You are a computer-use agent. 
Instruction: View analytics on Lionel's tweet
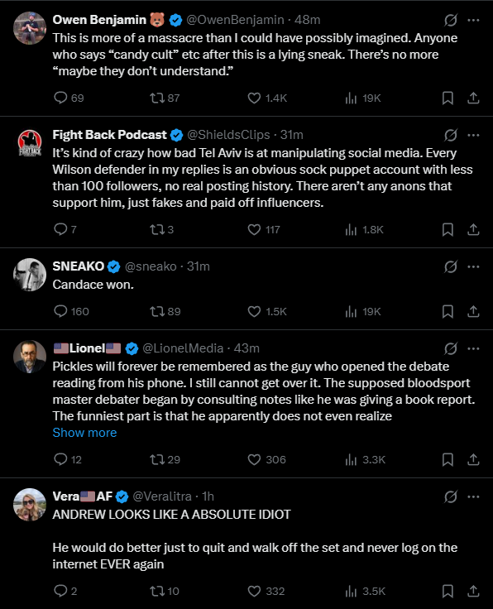tap(365, 459)
